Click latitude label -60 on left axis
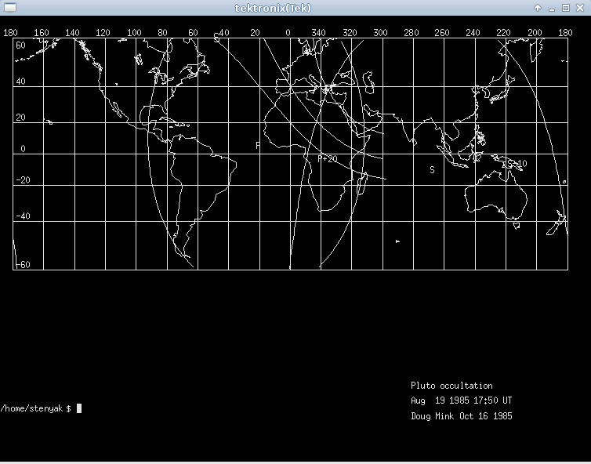 tap(23, 265)
